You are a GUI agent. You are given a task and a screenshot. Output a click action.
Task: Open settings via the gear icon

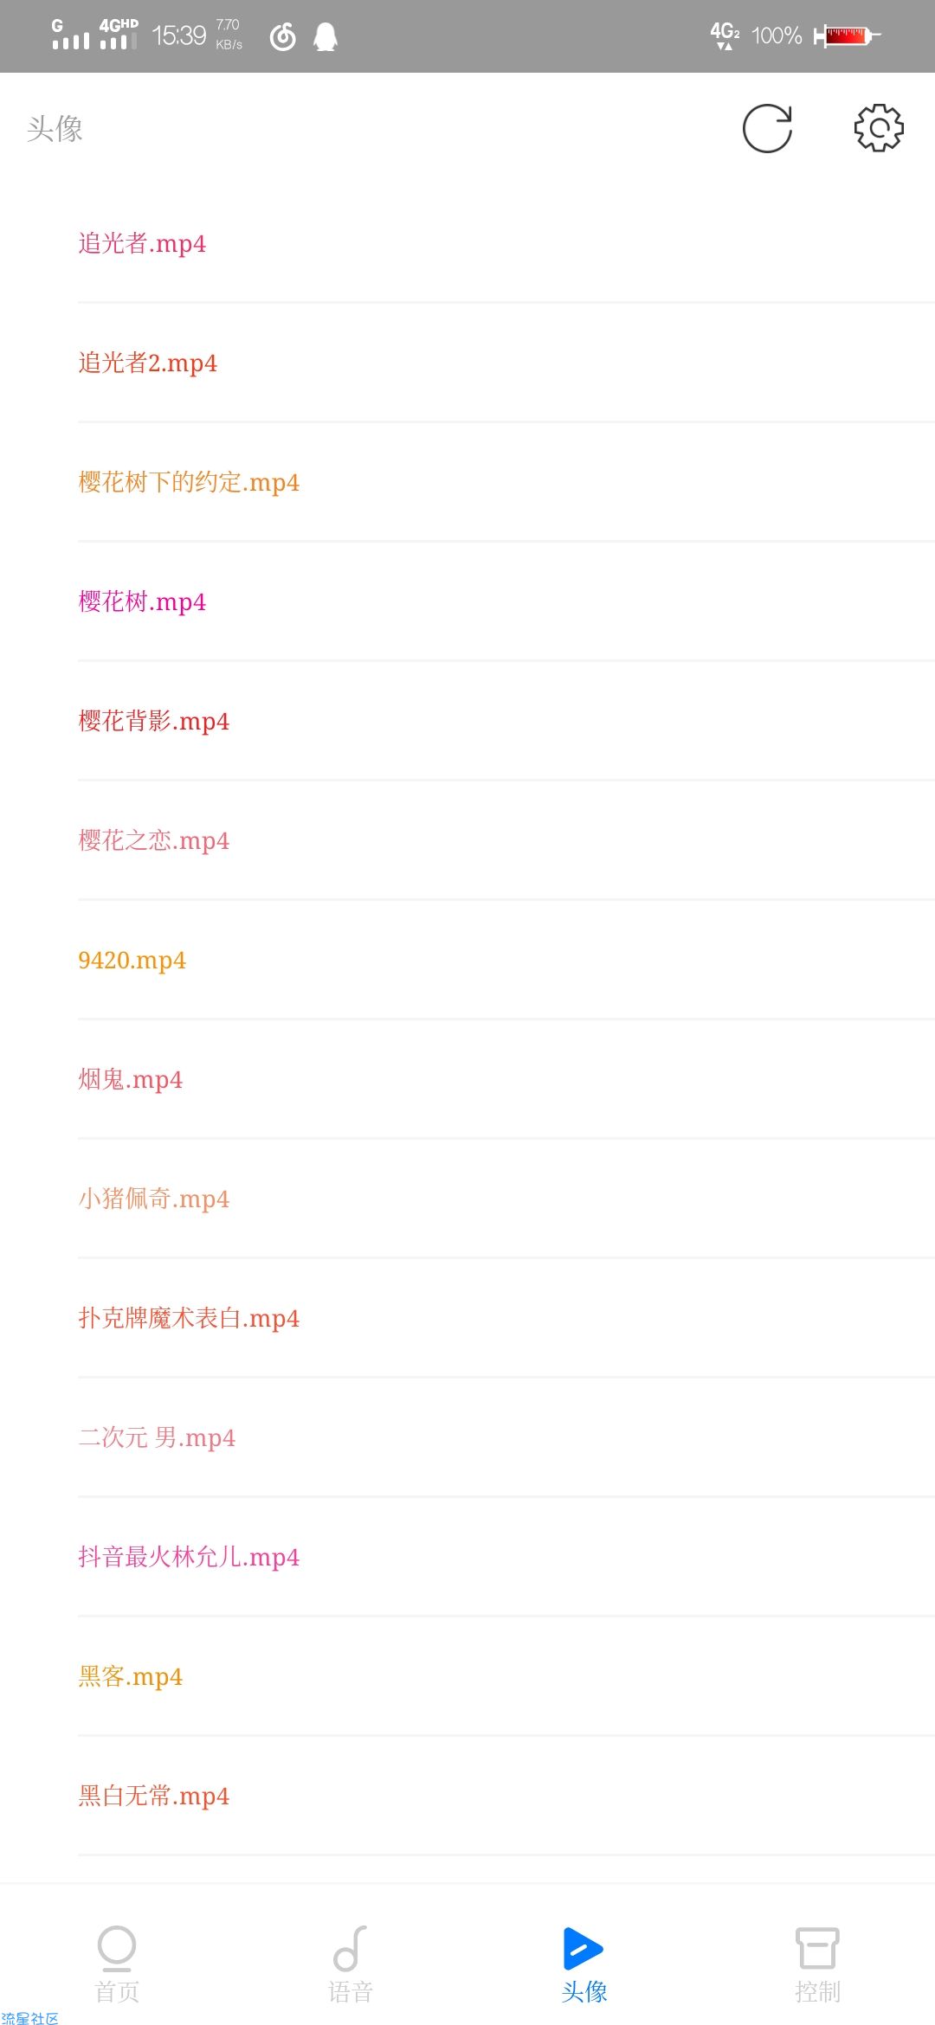click(x=879, y=129)
